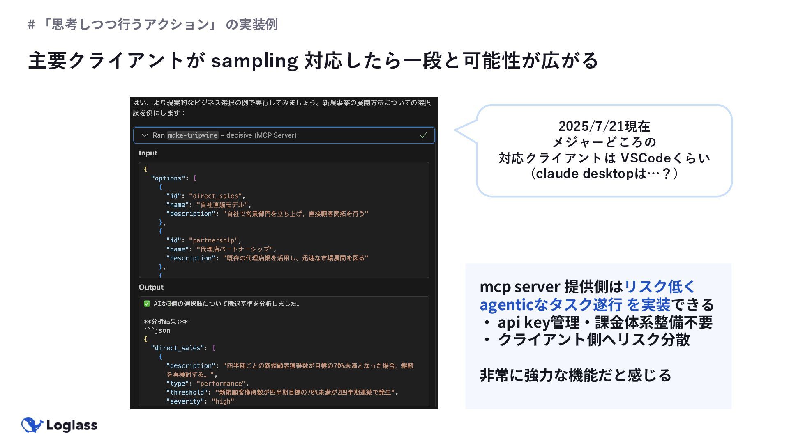
Task: Click the 'AIが3個の選択肢について' output message
Action: coord(227,304)
